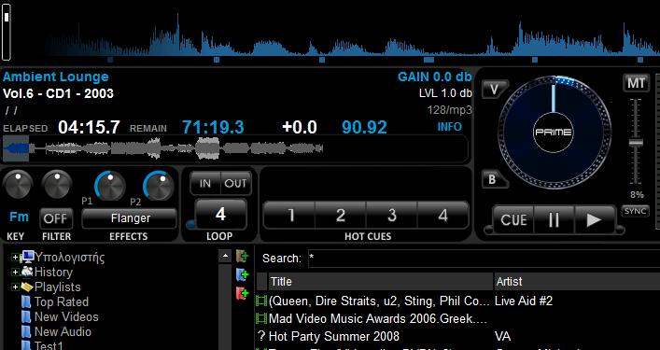660x350 pixels.
Task: Toggle the filter OFF switch
Action: click(56, 218)
